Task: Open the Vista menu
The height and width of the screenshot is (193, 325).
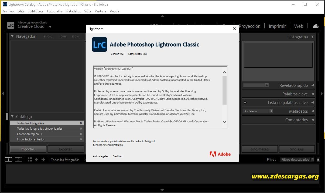Action: tap(88, 11)
